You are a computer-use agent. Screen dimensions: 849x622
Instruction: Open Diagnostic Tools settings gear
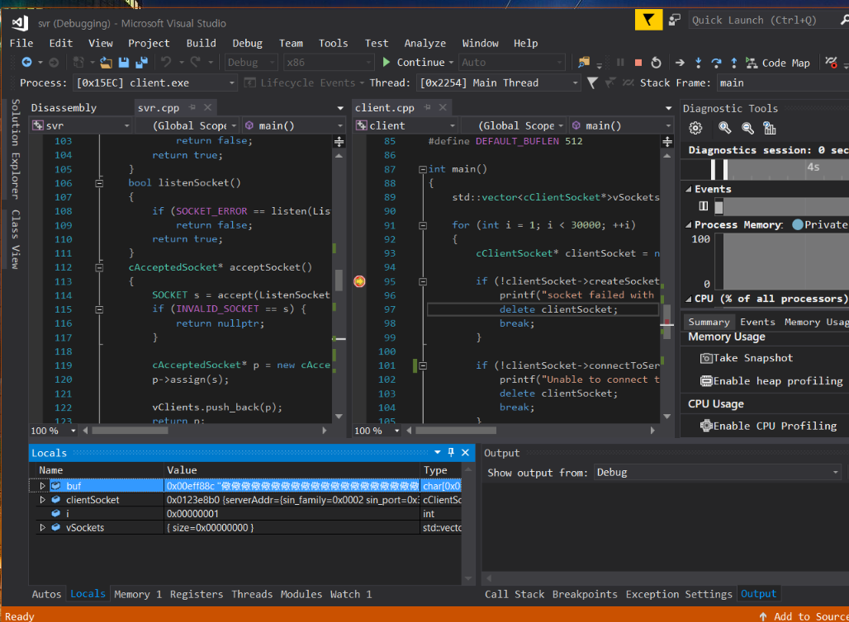tap(695, 128)
